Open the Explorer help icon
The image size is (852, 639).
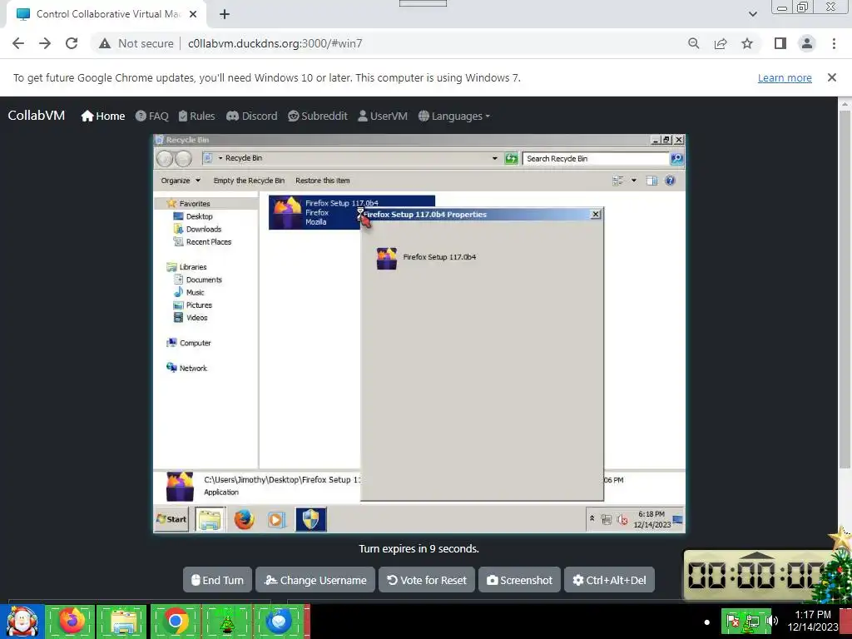coord(670,181)
